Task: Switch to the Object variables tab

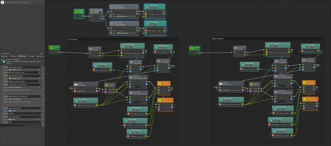Action: 14,56
